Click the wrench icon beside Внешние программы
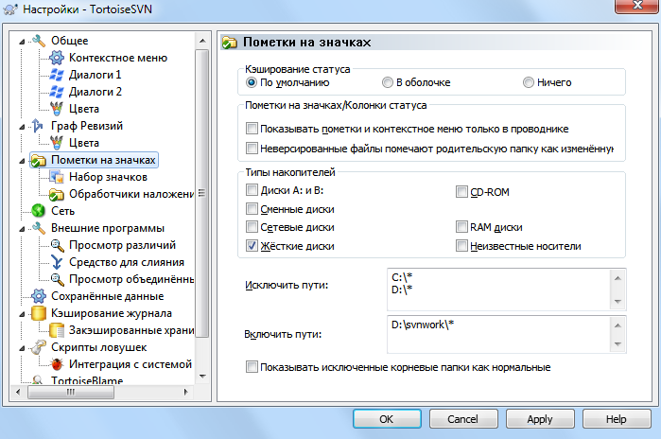 point(39,228)
